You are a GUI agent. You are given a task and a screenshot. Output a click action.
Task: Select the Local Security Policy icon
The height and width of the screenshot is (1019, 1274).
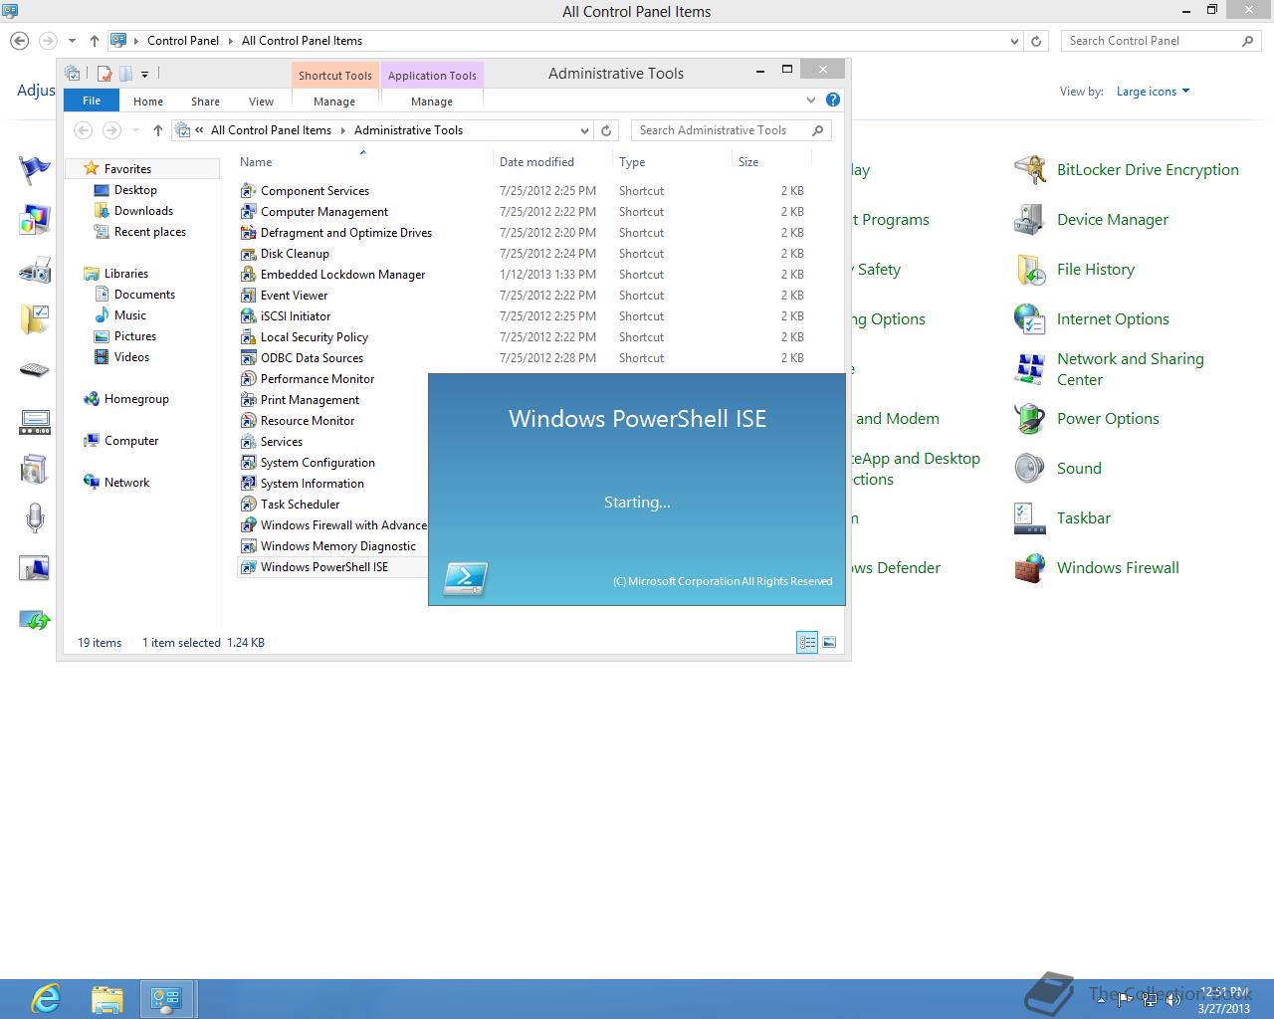click(x=248, y=336)
